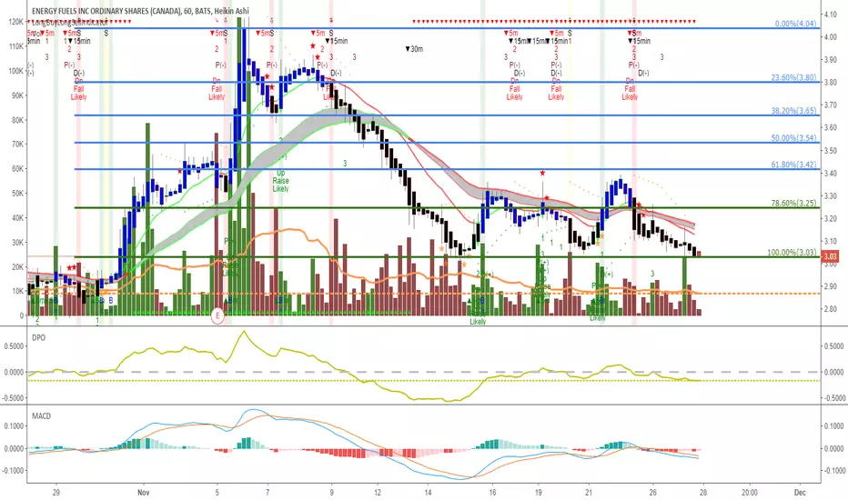Select the 61.80%(3.42) Fibonacci label
The image size is (848, 500).
coord(793,165)
